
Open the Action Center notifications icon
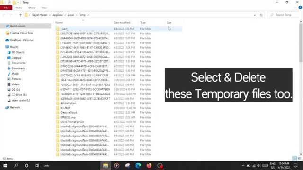(x=295, y=166)
